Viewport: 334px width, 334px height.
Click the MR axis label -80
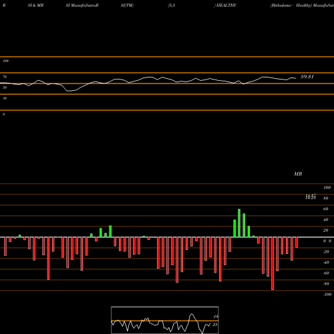[326, 284]
